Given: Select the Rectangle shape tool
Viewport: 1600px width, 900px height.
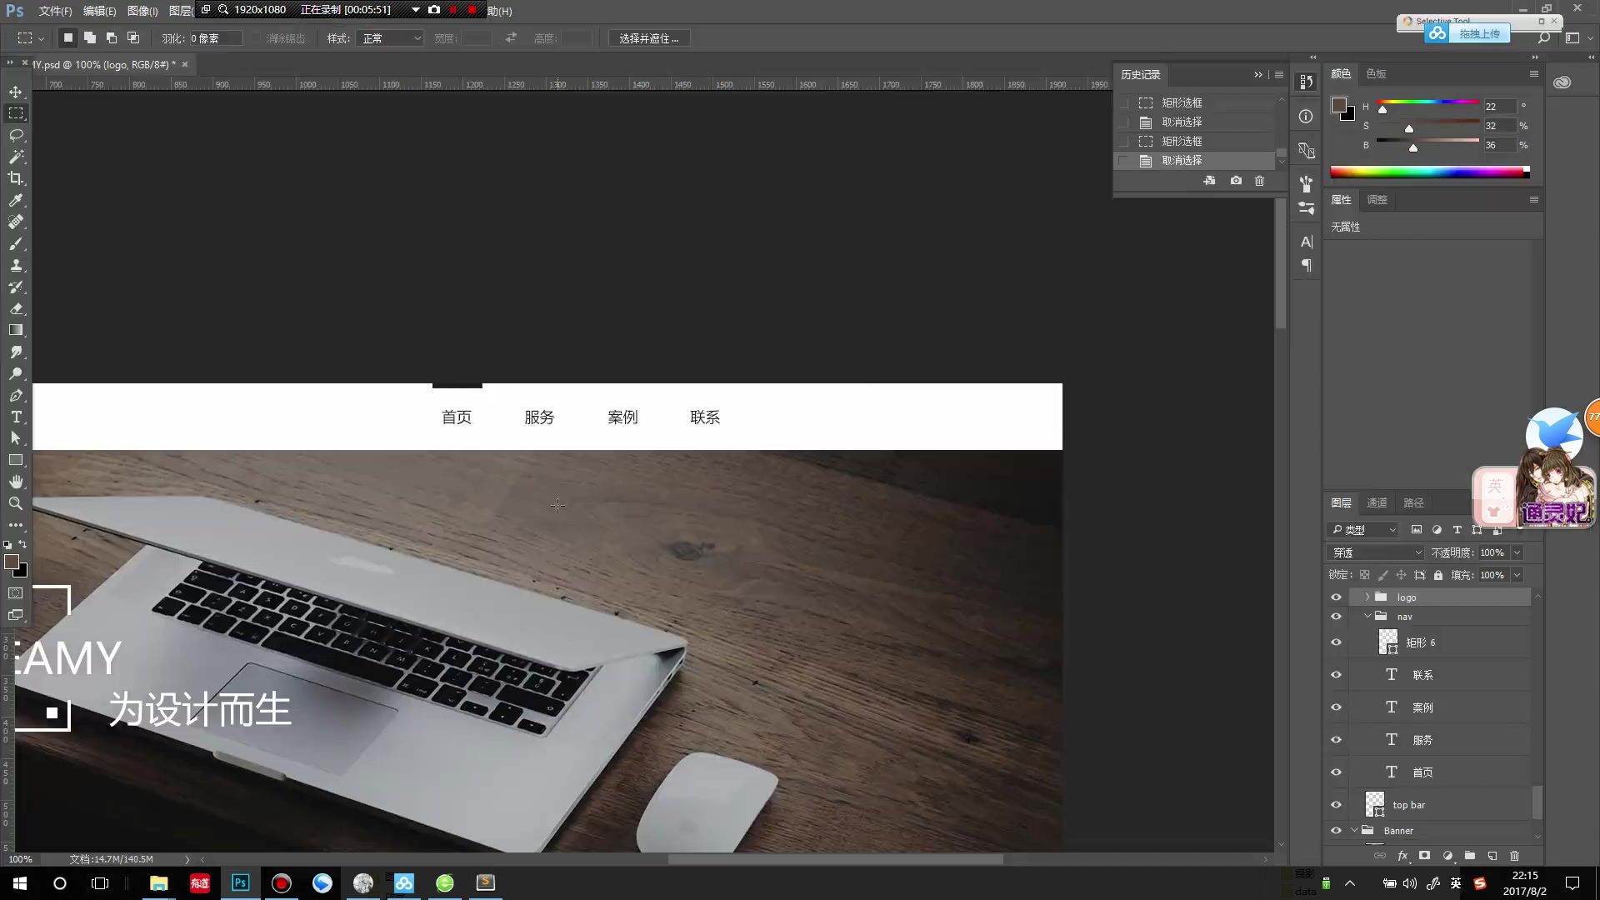Looking at the screenshot, I should (x=16, y=460).
